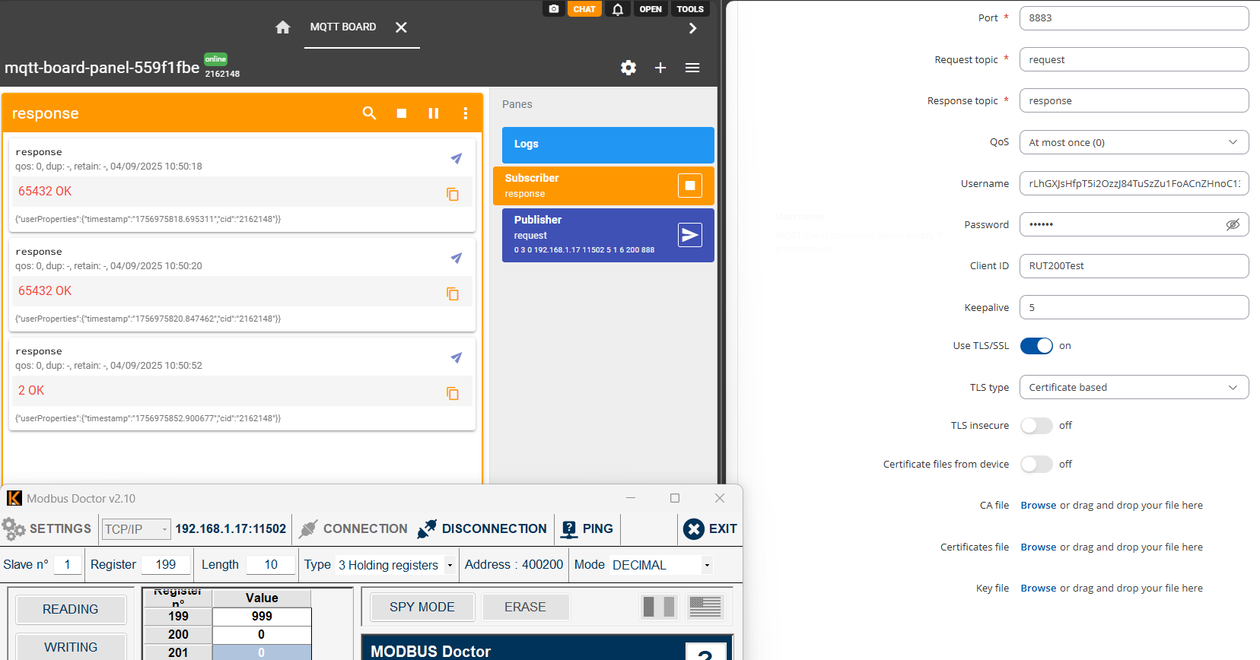Browse for the CA file
The height and width of the screenshot is (660, 1260).
click(x=1038, y=506)
